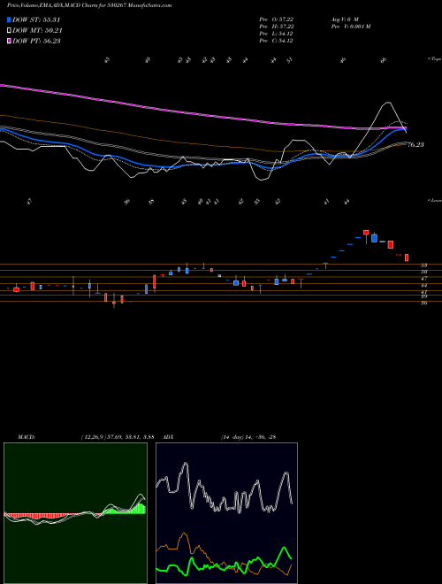Select the 'DOW MT: 50.21' label
The width and height of the screenshot is (442, 584).
coord(37,31)
